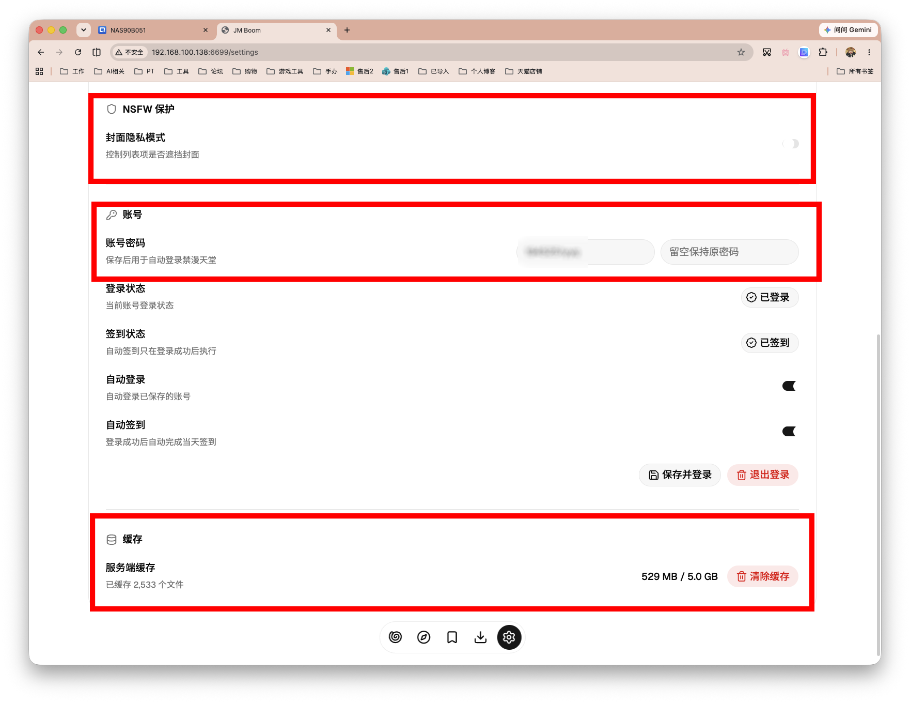Toggle the 自动签到 switch
This screenshot has height=703, width=910.
(789, 432)
